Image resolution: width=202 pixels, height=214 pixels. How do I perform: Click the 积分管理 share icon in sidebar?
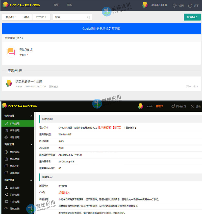pos(6,195)
